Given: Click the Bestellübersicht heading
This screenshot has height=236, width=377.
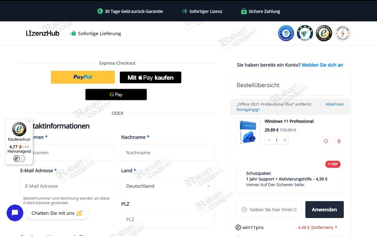Looking at the screenshot, I should click(x=258, y=85).
